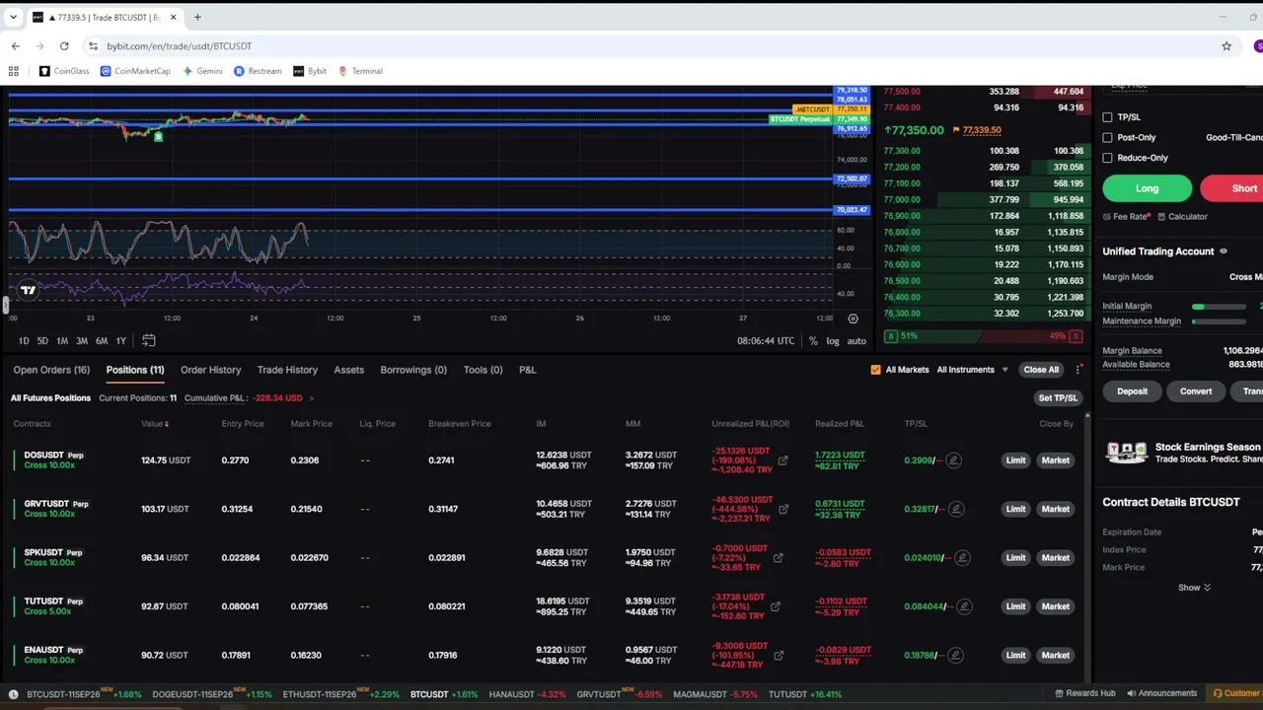1263x710 pixels.
Task: Click the green Long button
Action: tap(1147, 188)
